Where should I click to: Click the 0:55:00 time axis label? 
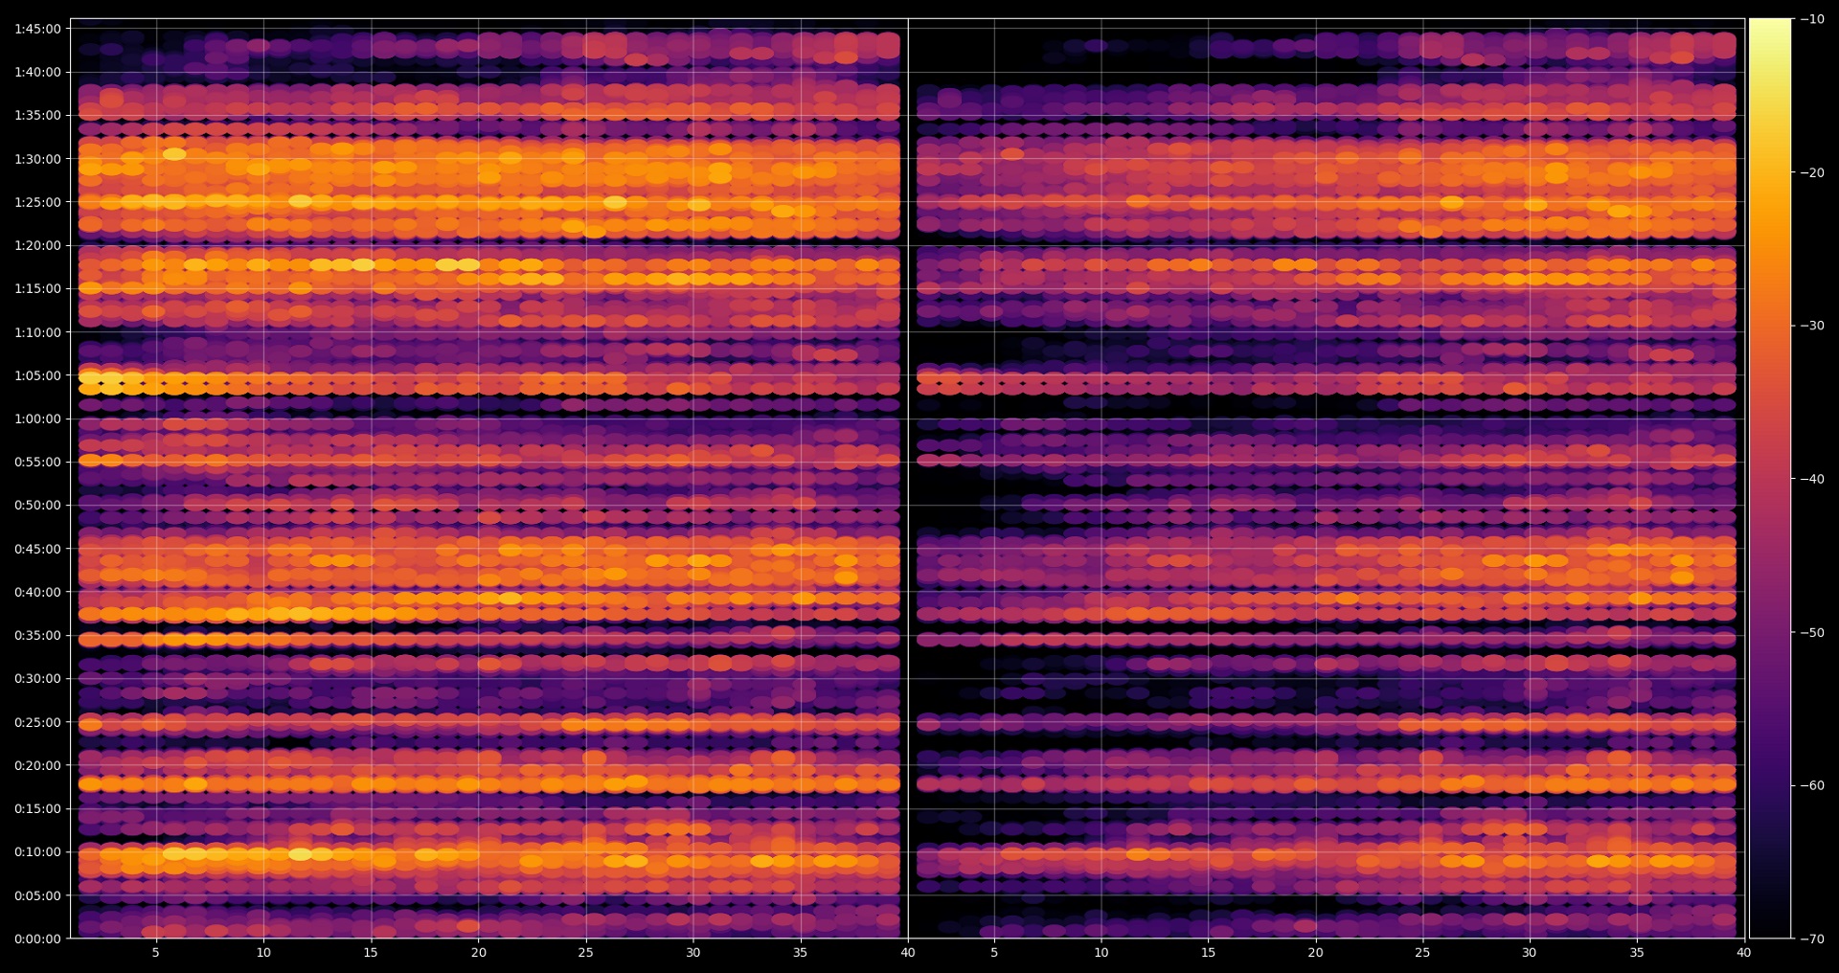tap(37, 462)
